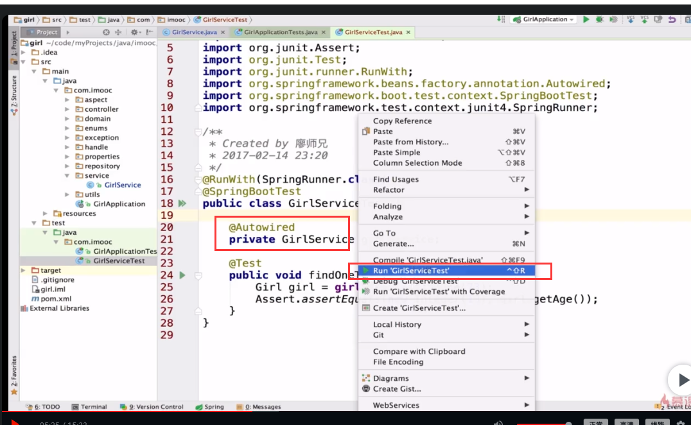Viewport: 691px width, 425px height.
Task: Expand the utils package
Action: click(x=67, y=195)
